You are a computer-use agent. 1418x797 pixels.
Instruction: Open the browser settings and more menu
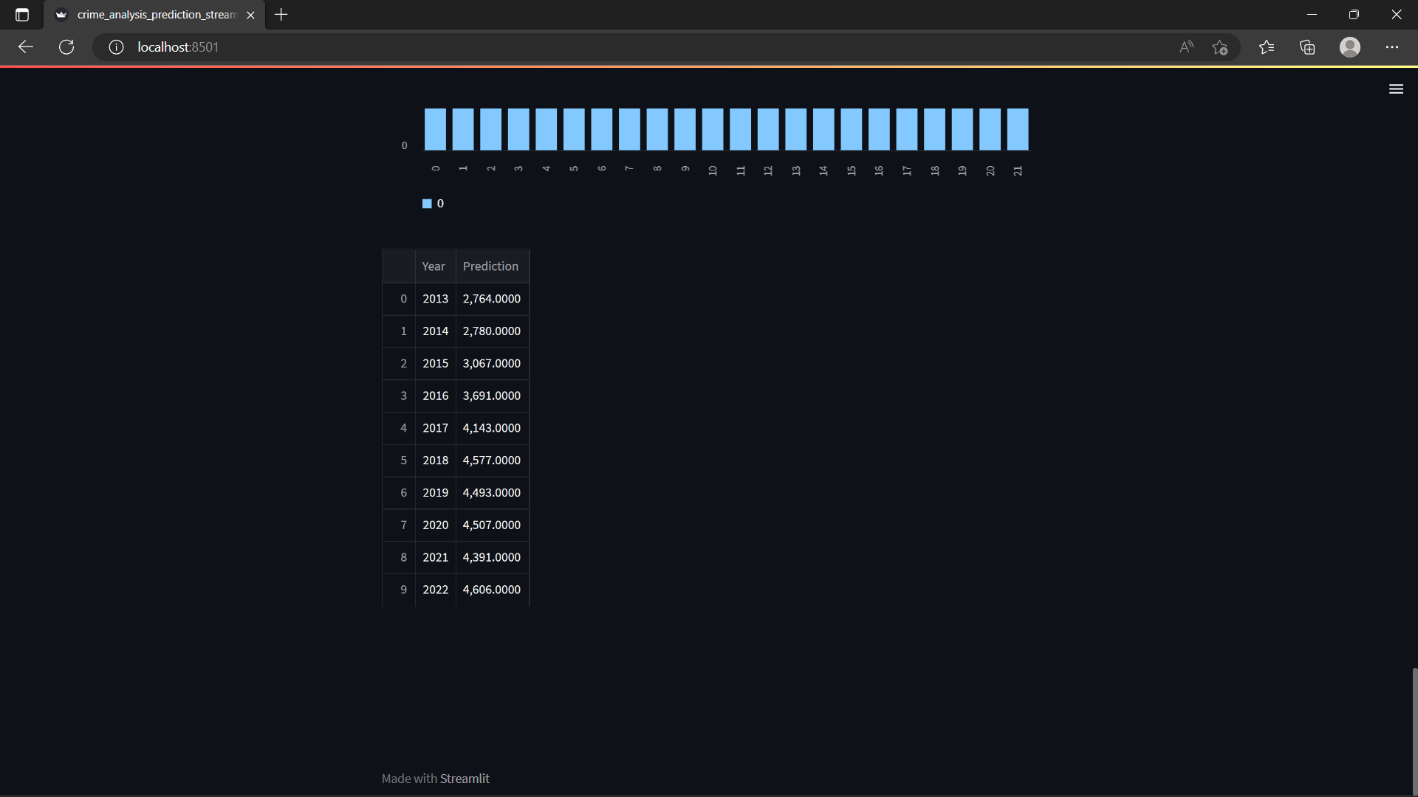[1392, 47]
